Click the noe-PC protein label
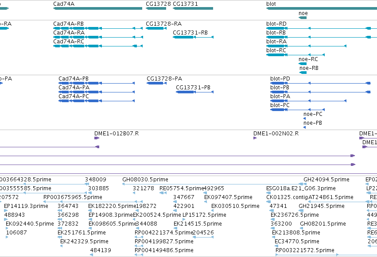This screenshot has height=257, width=377. click(313, 114)
